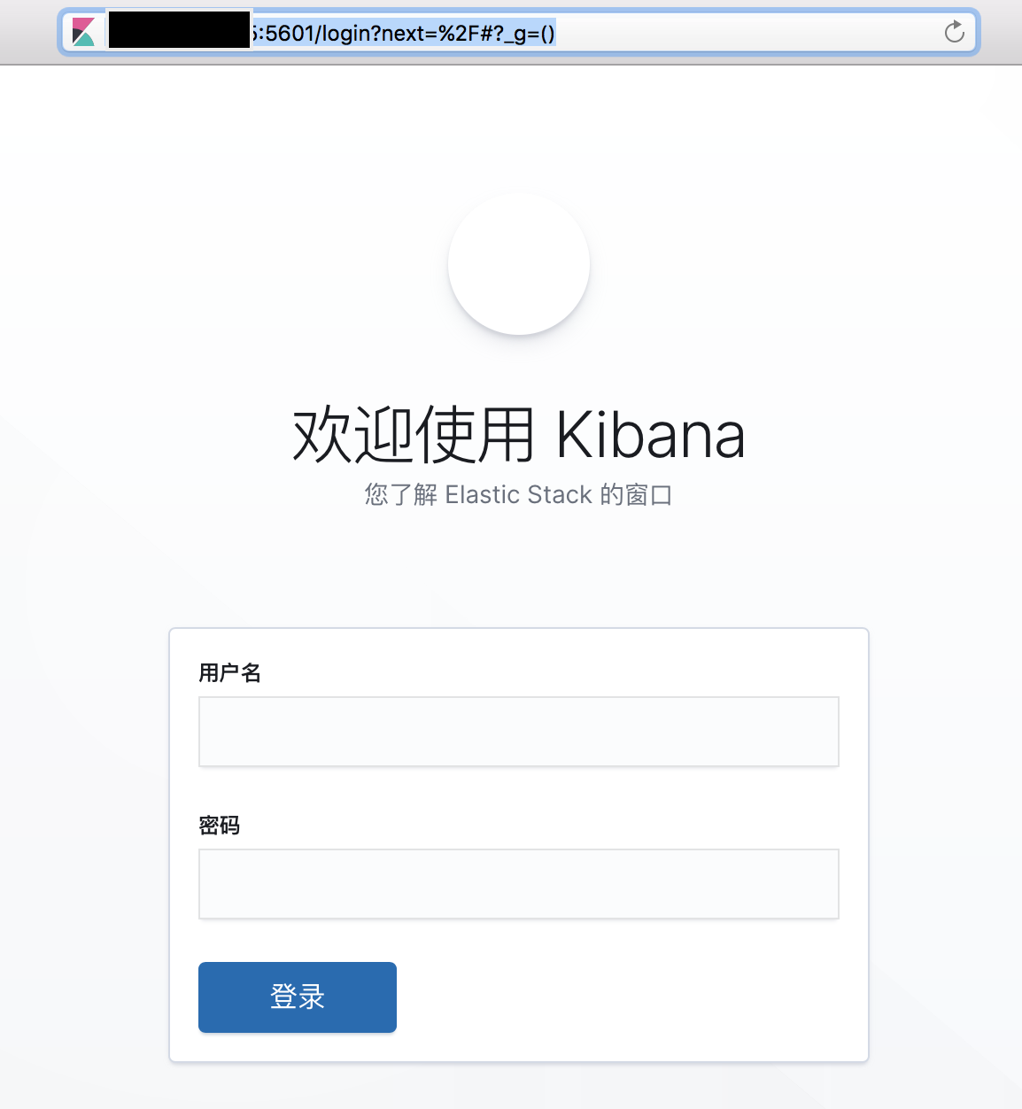
Task: Click the Elastic Stack text in the subtitle
Action: click(518, 494)
